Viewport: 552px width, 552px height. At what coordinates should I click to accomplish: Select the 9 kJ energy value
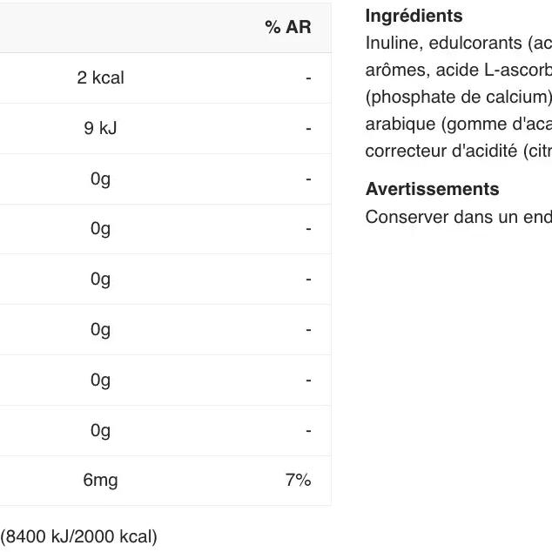point(100,128)
